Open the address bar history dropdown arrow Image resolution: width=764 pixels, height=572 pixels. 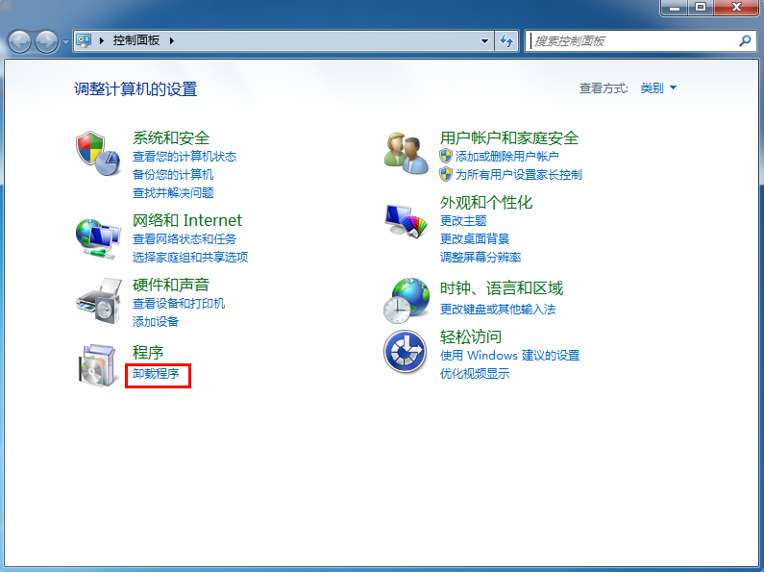(485, 41)
